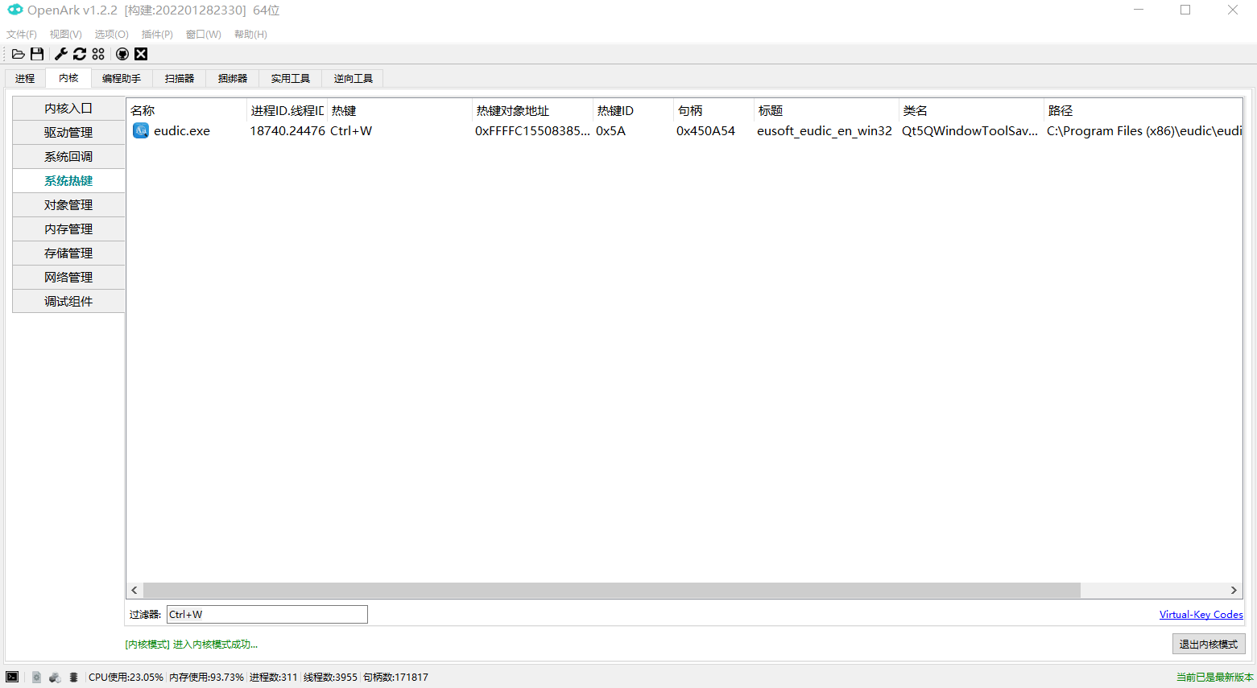The image size is (1257, 688).
Task: Click the 0xFFFFC15508385... address cell
Action: pyautogui.click(x=532, y=130)
